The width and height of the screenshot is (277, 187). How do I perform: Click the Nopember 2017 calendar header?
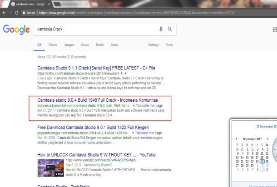[x=252, y=139]
